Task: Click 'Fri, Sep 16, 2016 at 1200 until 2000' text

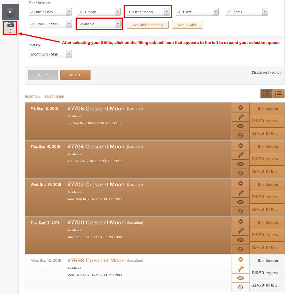Action: point(94,123)
